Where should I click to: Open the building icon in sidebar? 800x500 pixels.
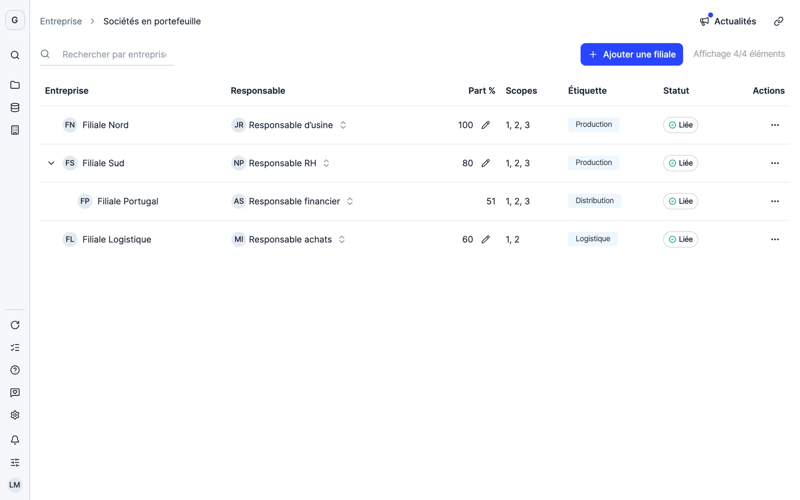(15, 130)
